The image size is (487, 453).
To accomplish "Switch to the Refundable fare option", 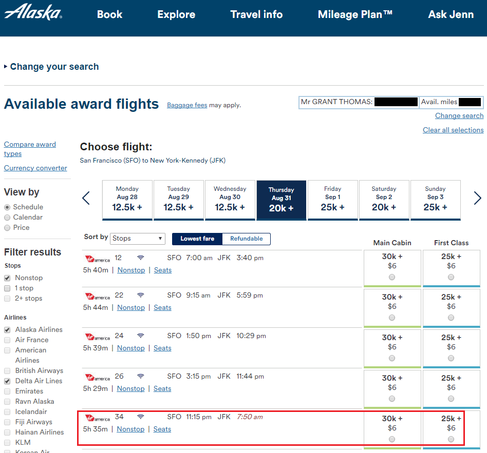I will click(x=246, y=239).
